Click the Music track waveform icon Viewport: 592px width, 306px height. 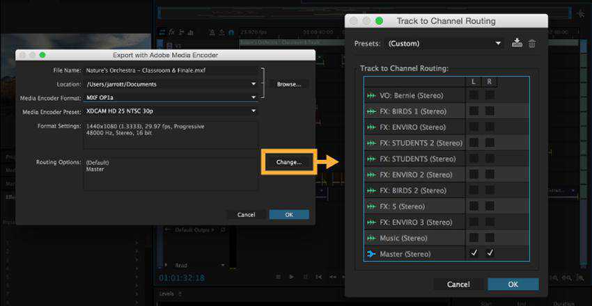click(x=371, y=238)
